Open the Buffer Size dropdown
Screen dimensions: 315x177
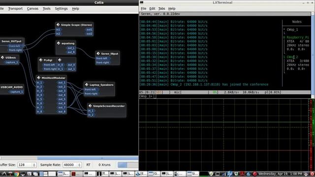point(27,165)
